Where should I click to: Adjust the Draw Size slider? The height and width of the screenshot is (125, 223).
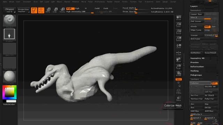tap(135, 11)
